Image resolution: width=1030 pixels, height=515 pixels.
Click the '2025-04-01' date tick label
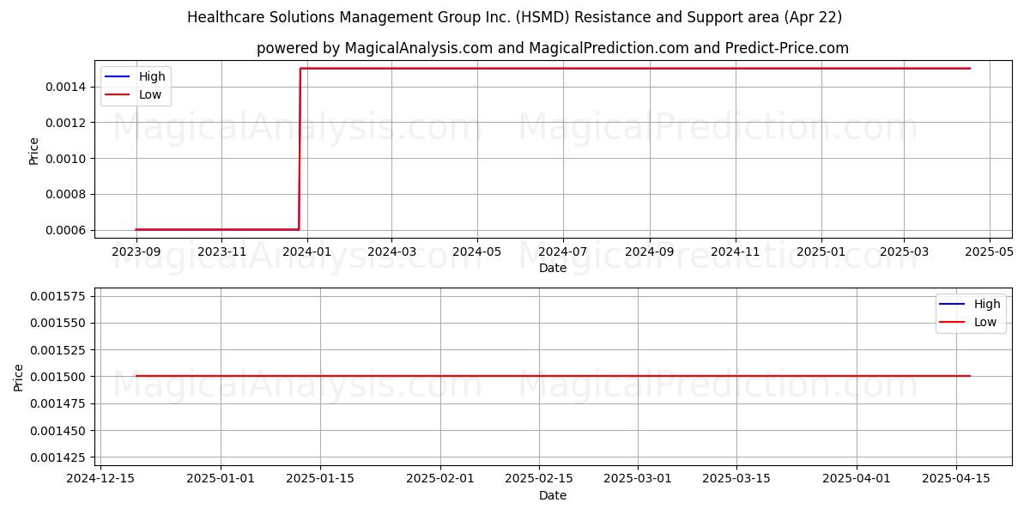pyautogui.click(x=857, y=478)
